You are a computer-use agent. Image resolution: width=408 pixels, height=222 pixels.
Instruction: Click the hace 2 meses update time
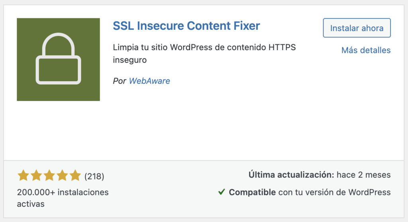point(363,175)
